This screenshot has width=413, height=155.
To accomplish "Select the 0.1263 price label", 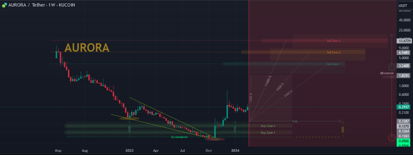I will tap(404, 136).
